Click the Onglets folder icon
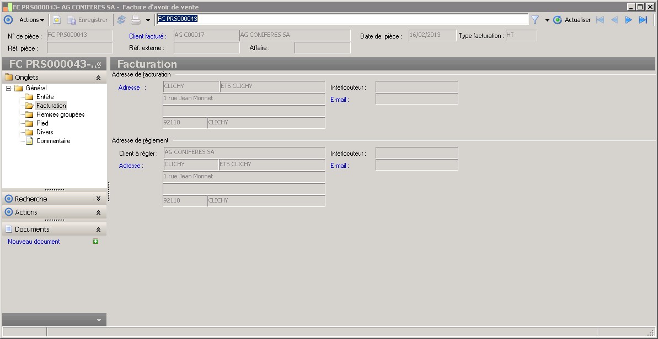The image size is (658, 339). click(x=8, y=77)
